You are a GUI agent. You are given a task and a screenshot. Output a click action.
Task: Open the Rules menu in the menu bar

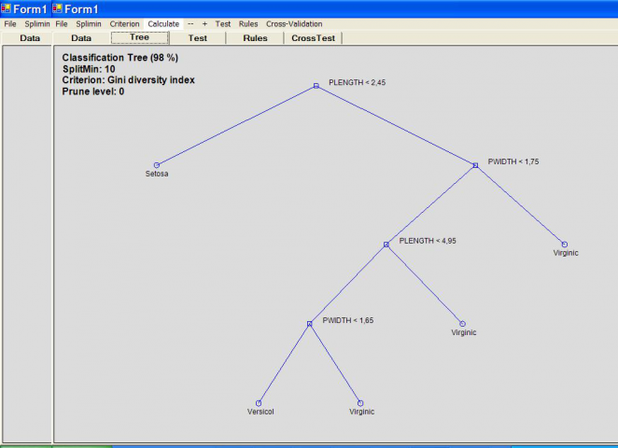[x=248, y=24]
